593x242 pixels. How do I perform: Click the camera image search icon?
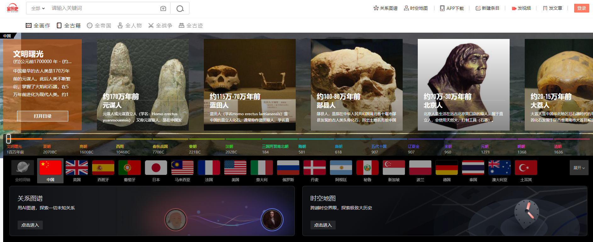pos(163,8)
